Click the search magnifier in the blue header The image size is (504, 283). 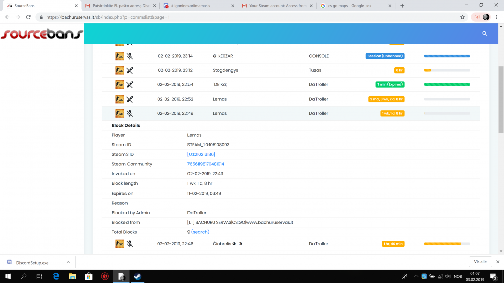484,33
